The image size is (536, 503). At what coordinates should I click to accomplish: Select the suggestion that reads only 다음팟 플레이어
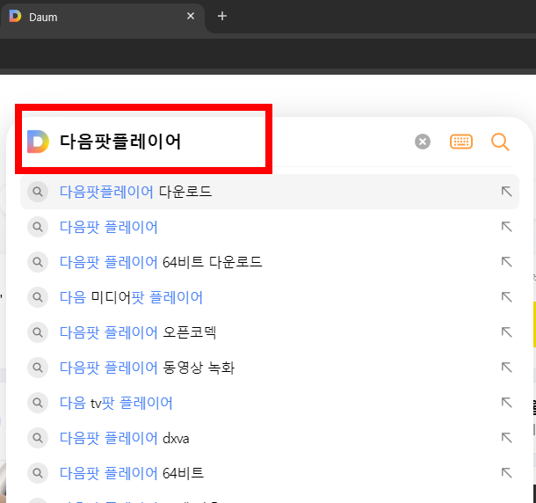click(x=270, y=227)
